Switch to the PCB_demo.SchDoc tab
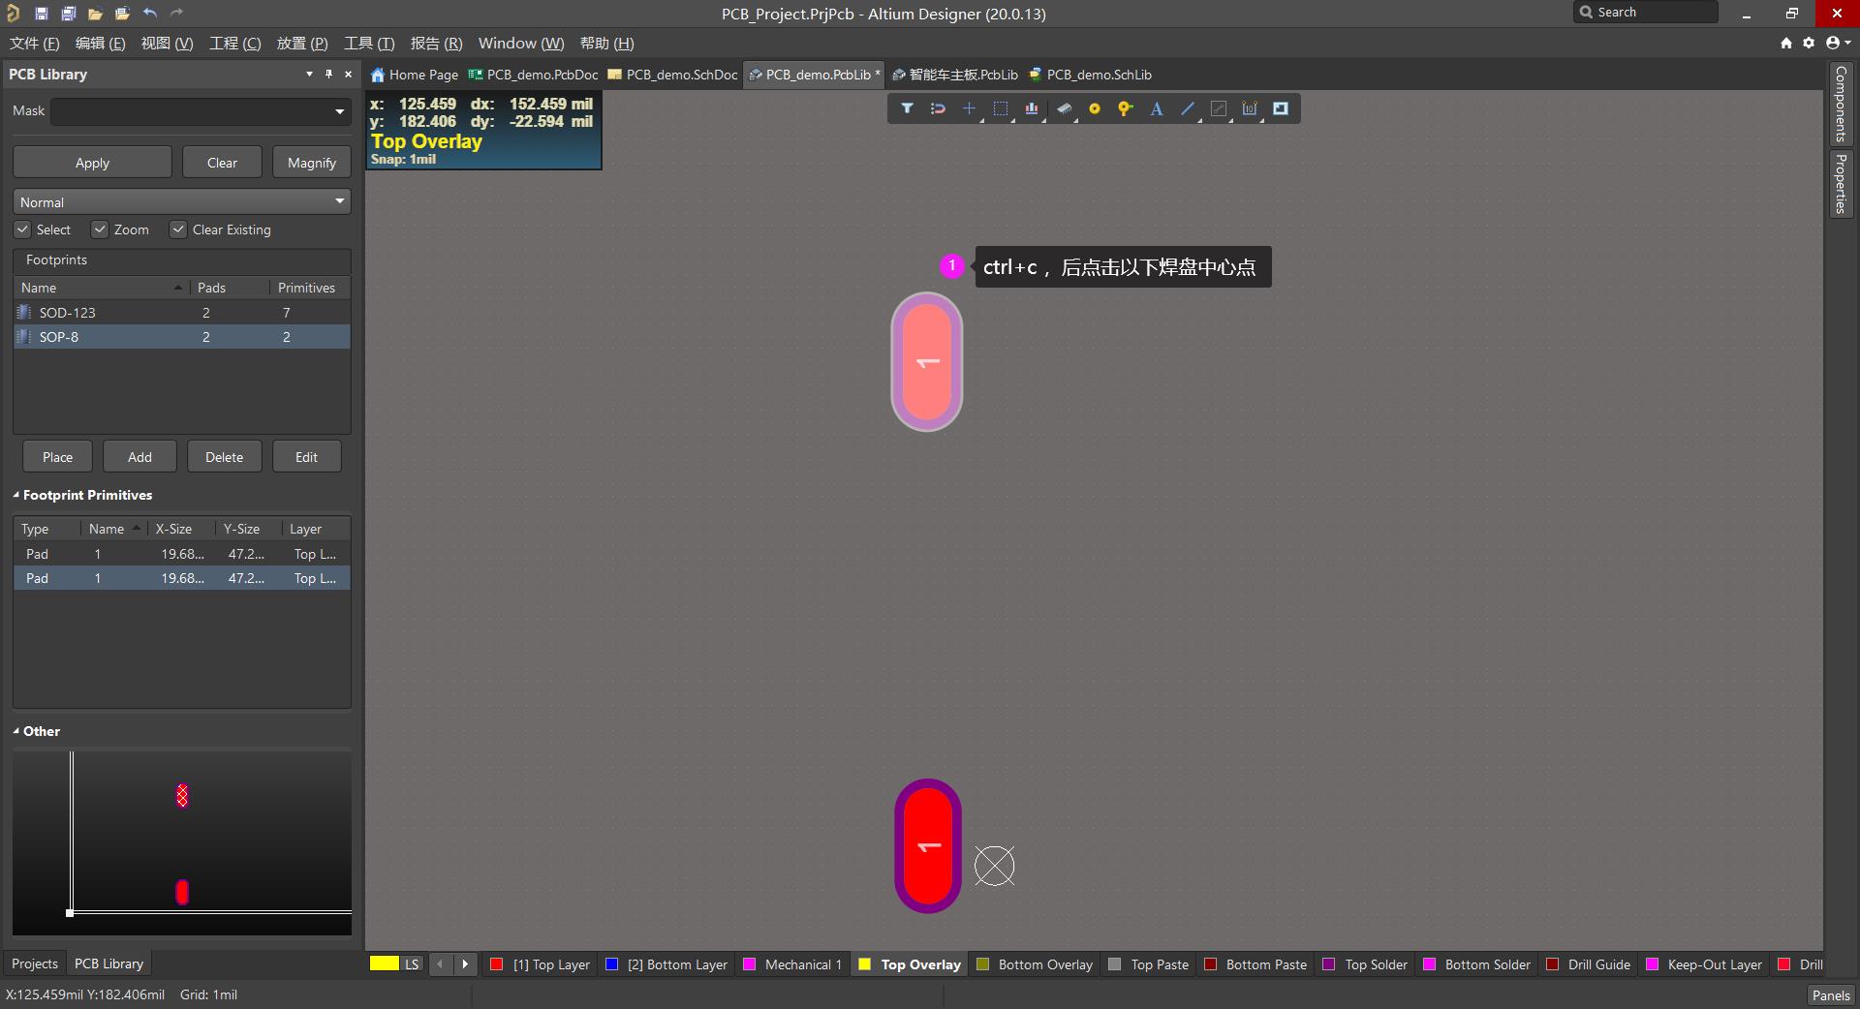This screenshot has height=1009, width=1860. tap(672, 75)
